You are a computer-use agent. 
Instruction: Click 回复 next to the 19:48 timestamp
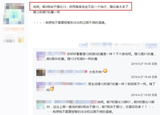154,77
